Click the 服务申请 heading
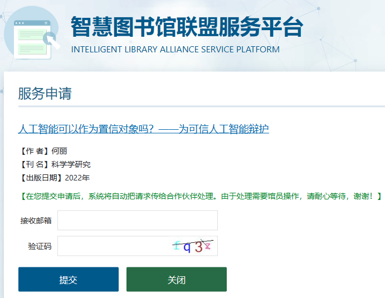Screen dimensions: 385x298 click(45, 94)
